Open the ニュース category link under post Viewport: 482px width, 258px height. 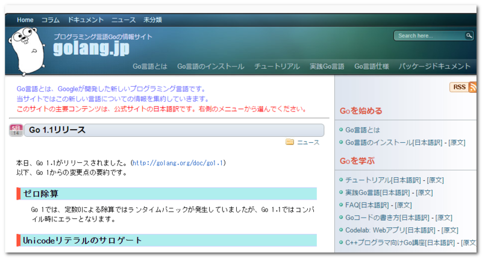pos(308,142)
